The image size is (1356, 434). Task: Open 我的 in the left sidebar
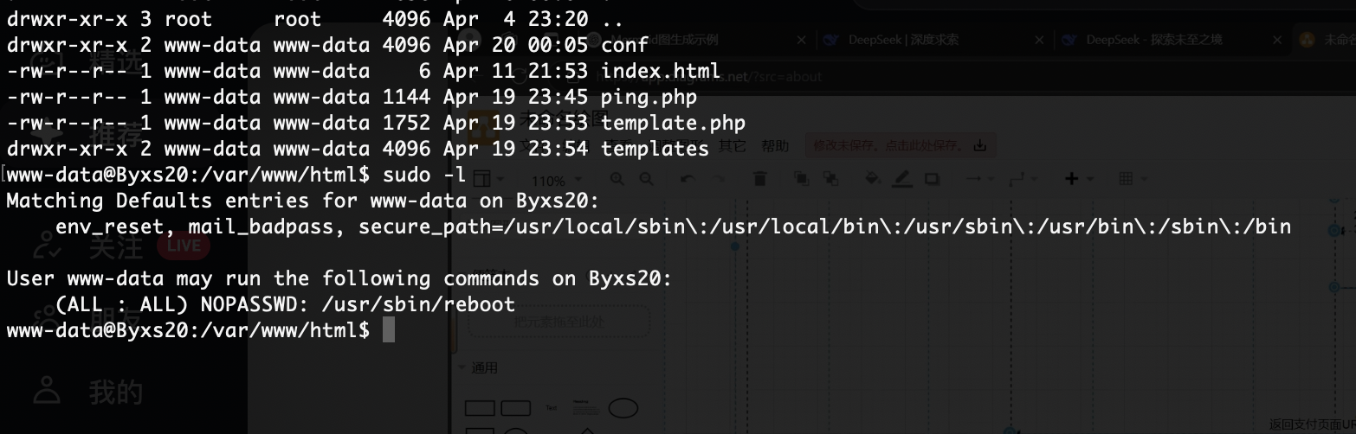[x=115, y=393]
